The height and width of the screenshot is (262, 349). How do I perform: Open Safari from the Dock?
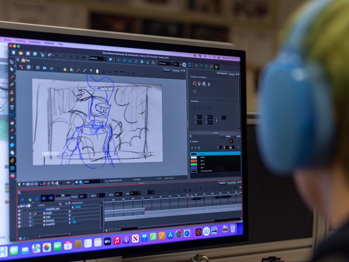pos(187,233)
